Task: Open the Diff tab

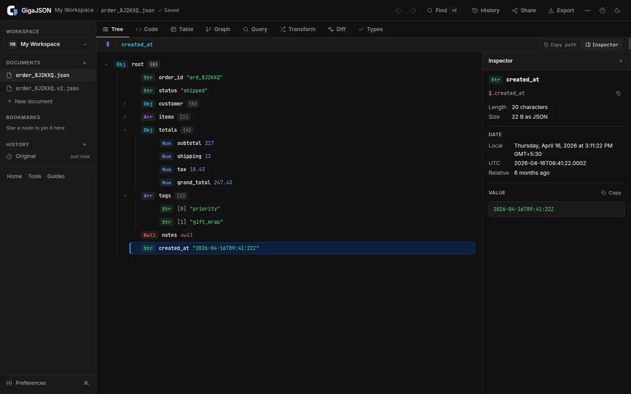Action: tap(337, 29)
